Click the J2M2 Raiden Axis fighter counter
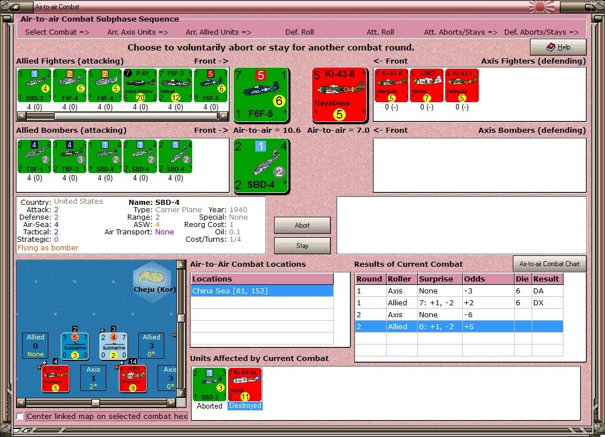Screen dimensions: 605x437 click(426, 86)
